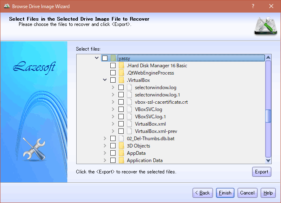281x203 pixels.
Task: Click the vbox-ssl-cacertificate.crt file icon
Action: (x=129, y=102)
